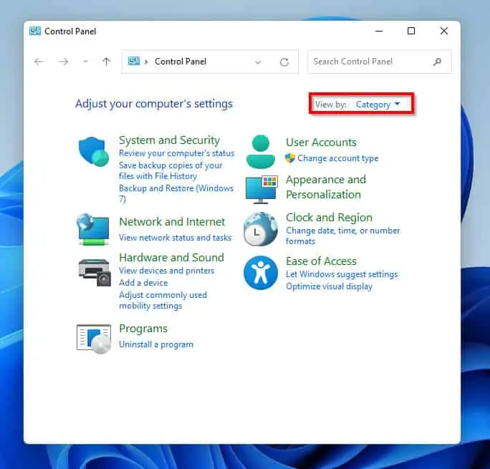490x469 pixels.
Task: Close the Control Panel window
Action: 444,31
